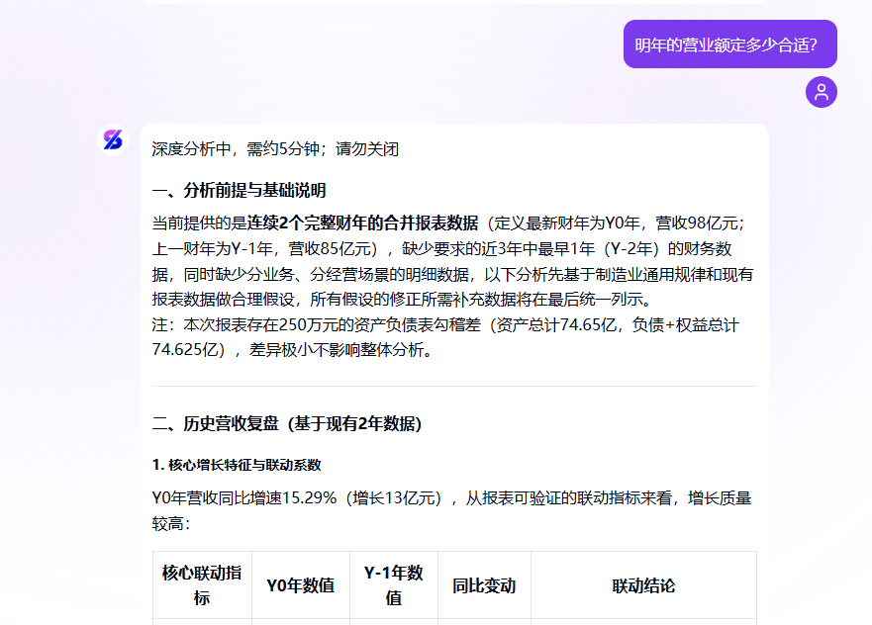Click table header cell 核心联动指标
Viewport: 872px width, 625px height.
click(x=202, y=584)
